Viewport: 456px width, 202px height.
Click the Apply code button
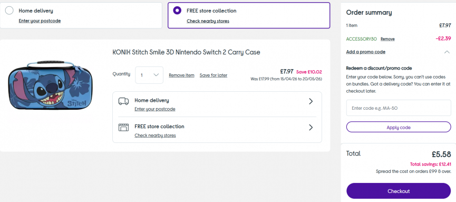(399, 128)
